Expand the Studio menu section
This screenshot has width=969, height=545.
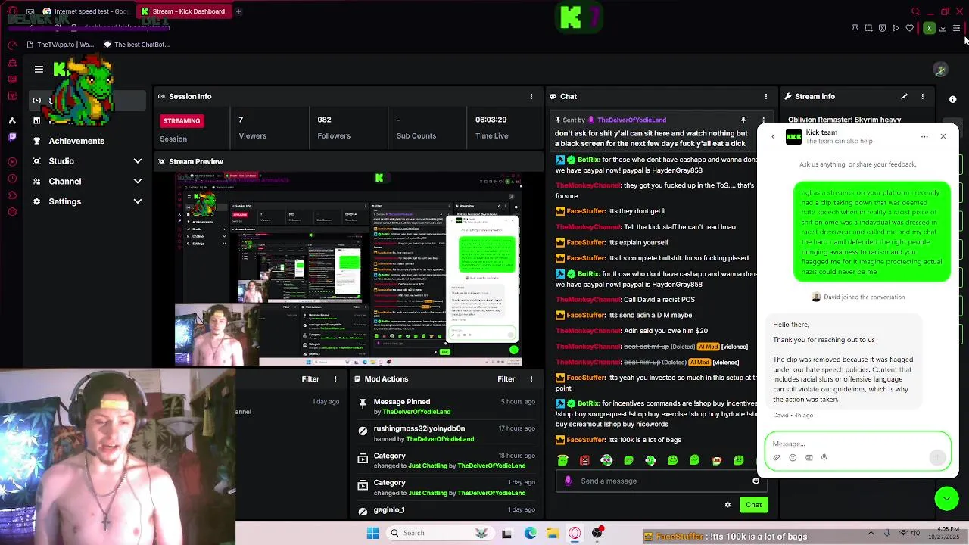coord(87,161)
